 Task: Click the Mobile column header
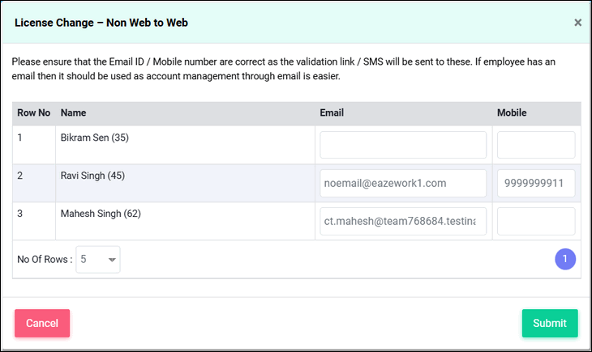point(512,112)
